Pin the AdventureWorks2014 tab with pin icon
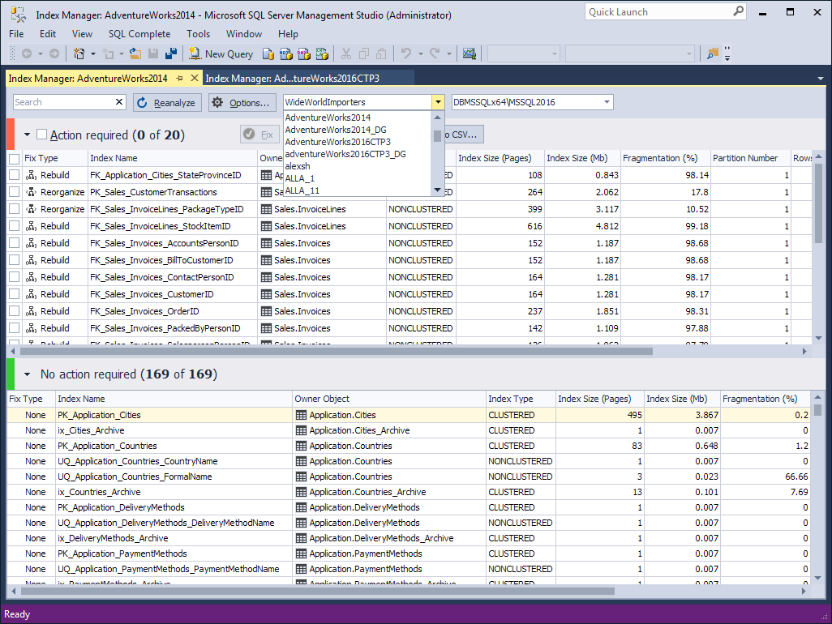 click(x=180, y=78)
